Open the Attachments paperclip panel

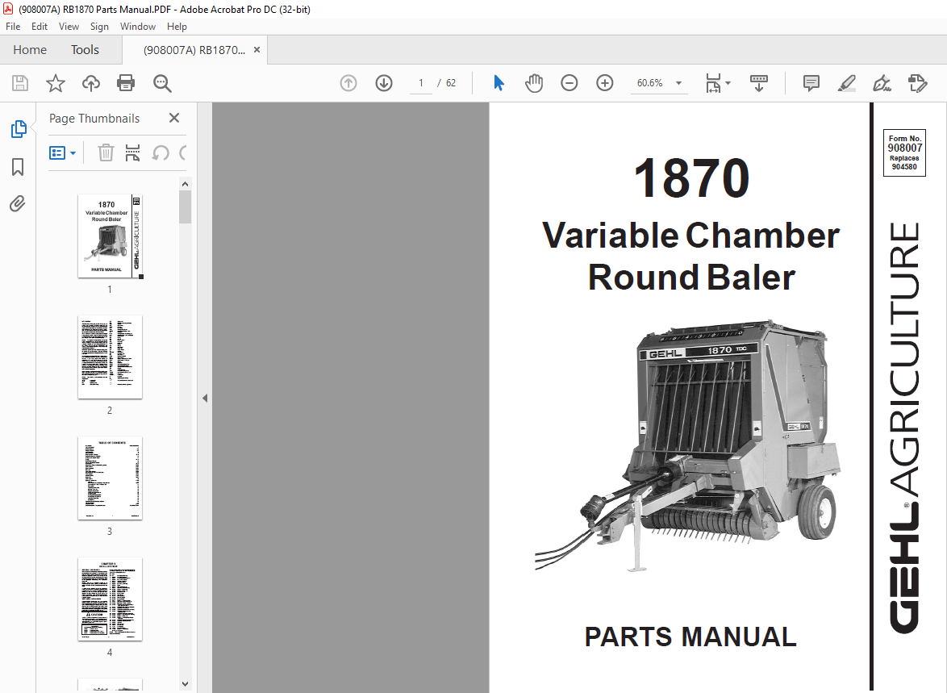pyautogui.click(x=18, y=204)
